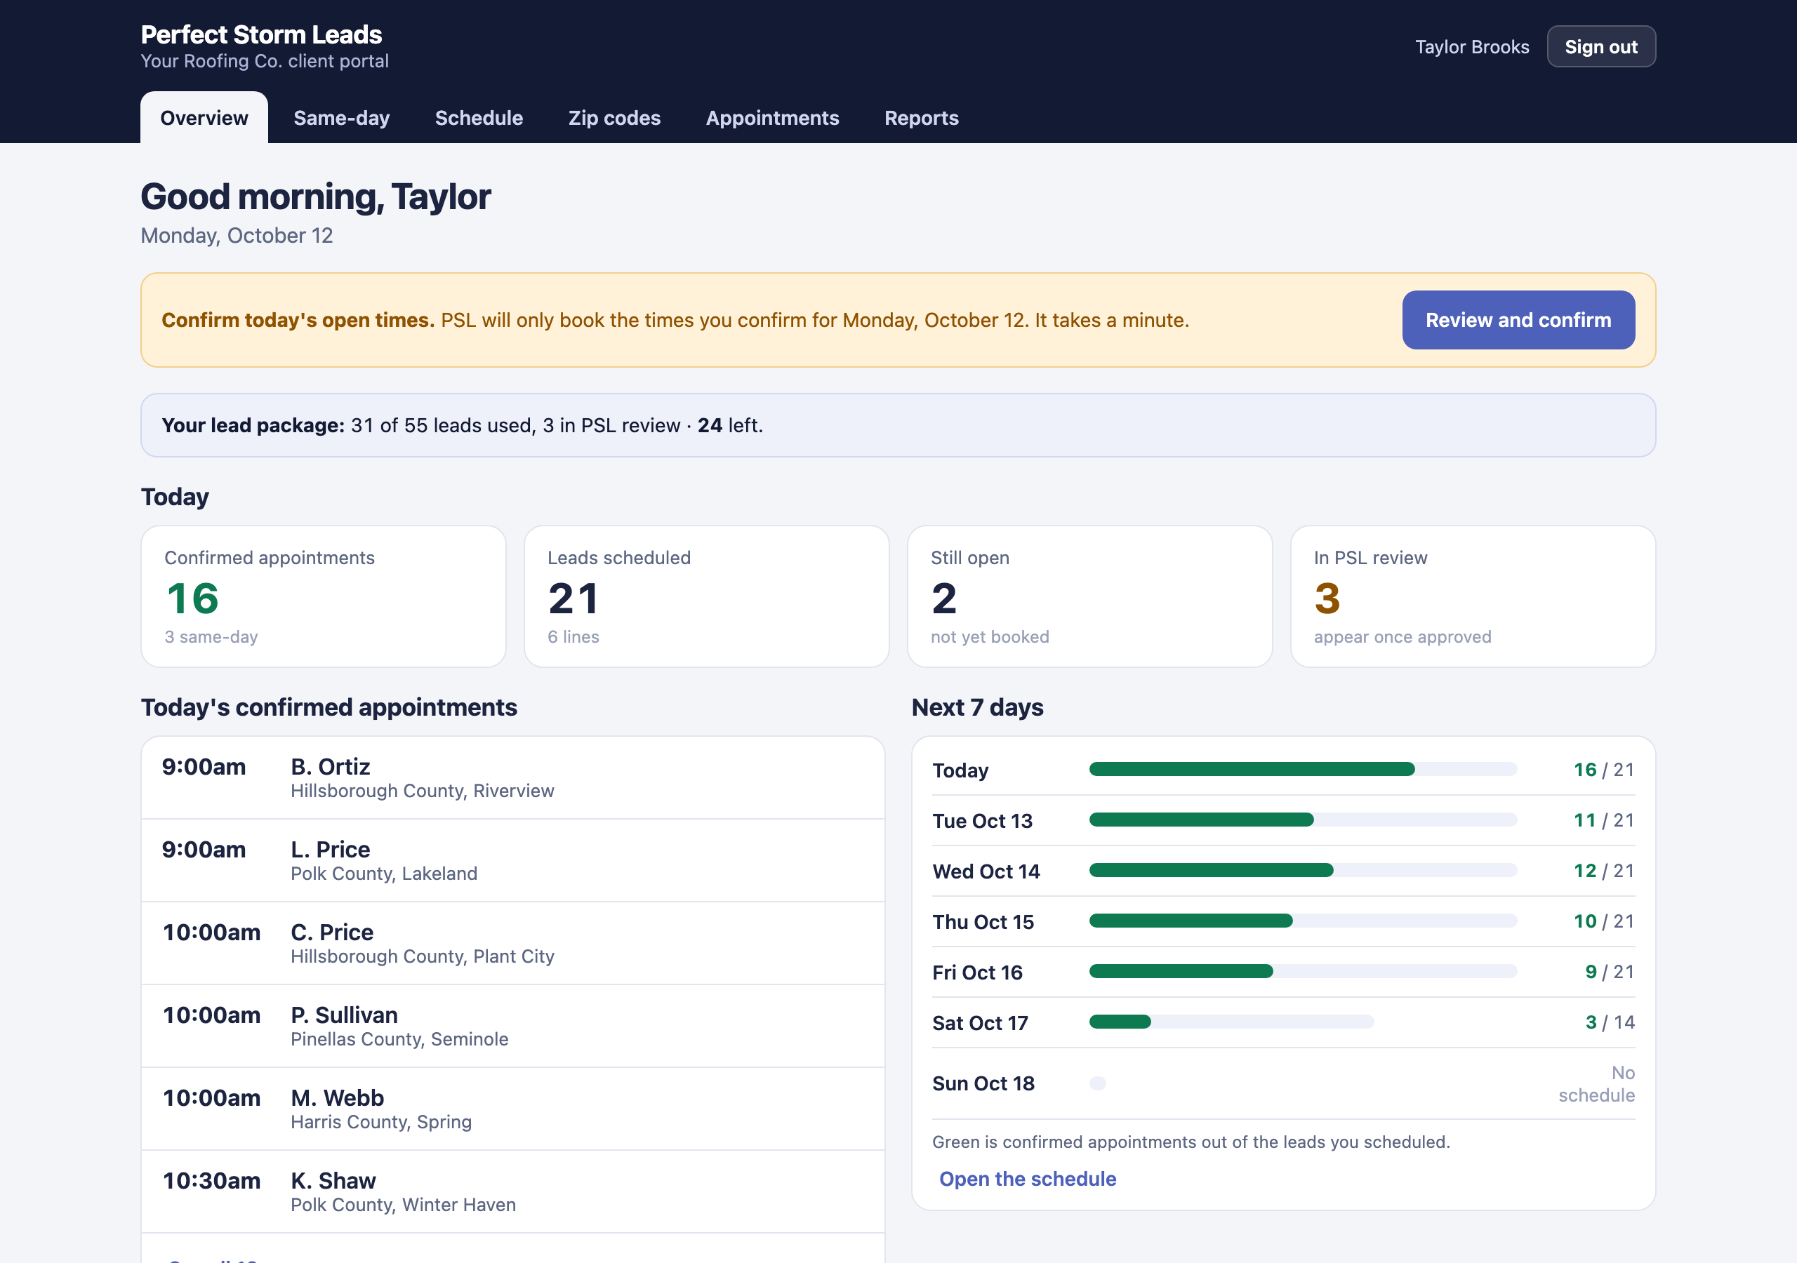This screenshot has width=1797, height=1263.
Task: Click Review and confirm button
Action: (1518, 320)
